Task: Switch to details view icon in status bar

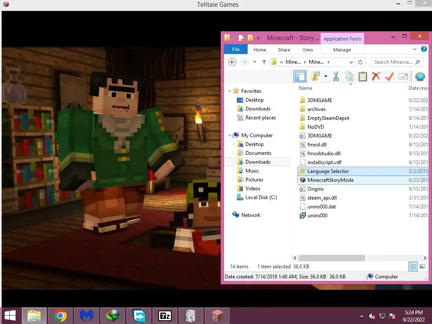Action: pos(413,266)
